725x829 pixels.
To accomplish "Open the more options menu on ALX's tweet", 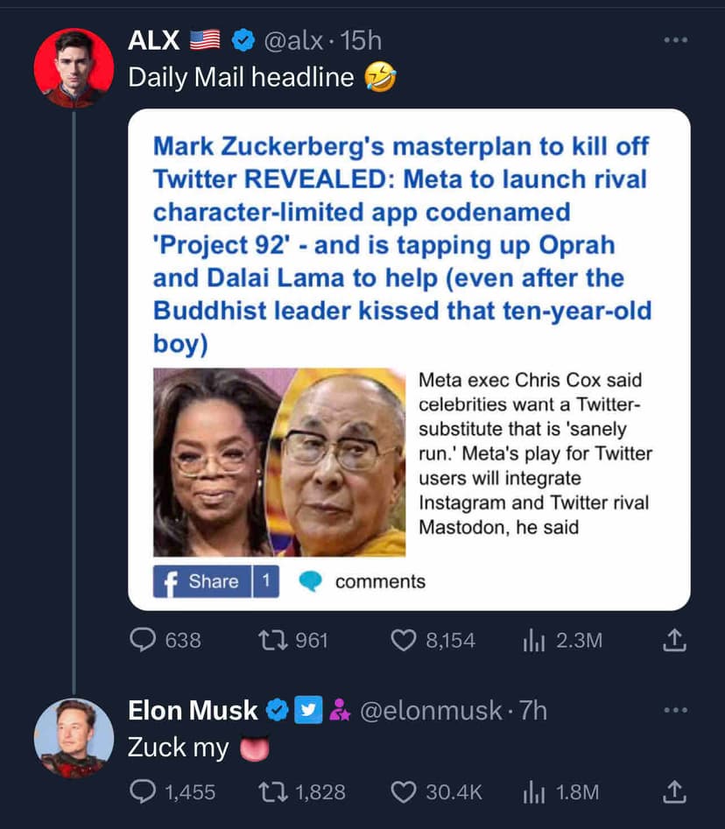I will click(675, 39).
